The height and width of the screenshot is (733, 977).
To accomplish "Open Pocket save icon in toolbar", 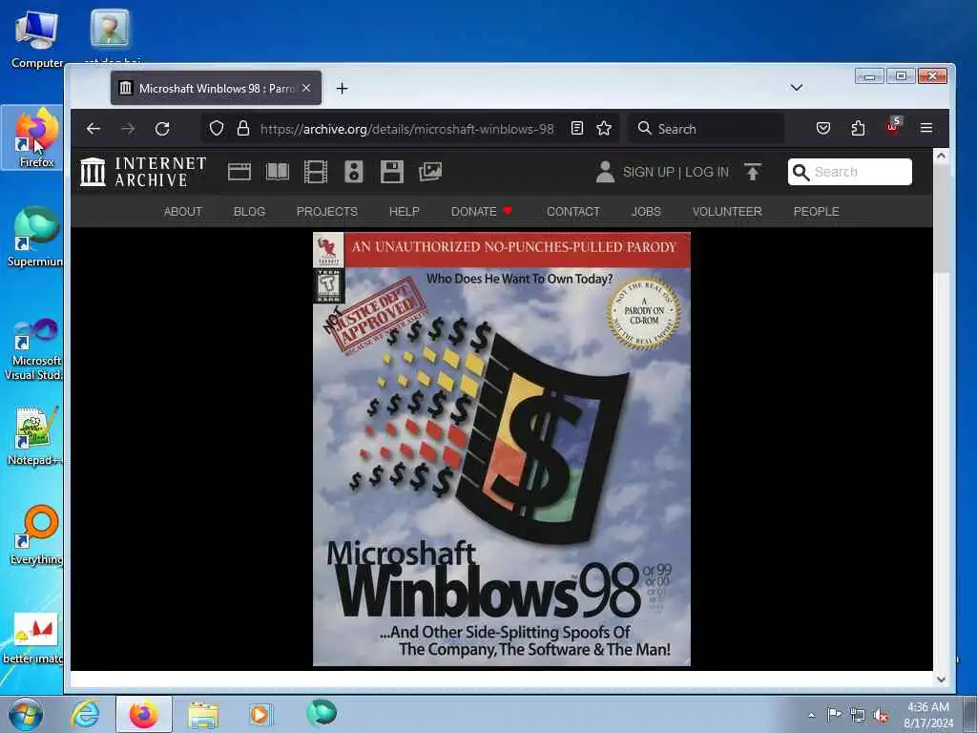I will click(x=823, y=129).
